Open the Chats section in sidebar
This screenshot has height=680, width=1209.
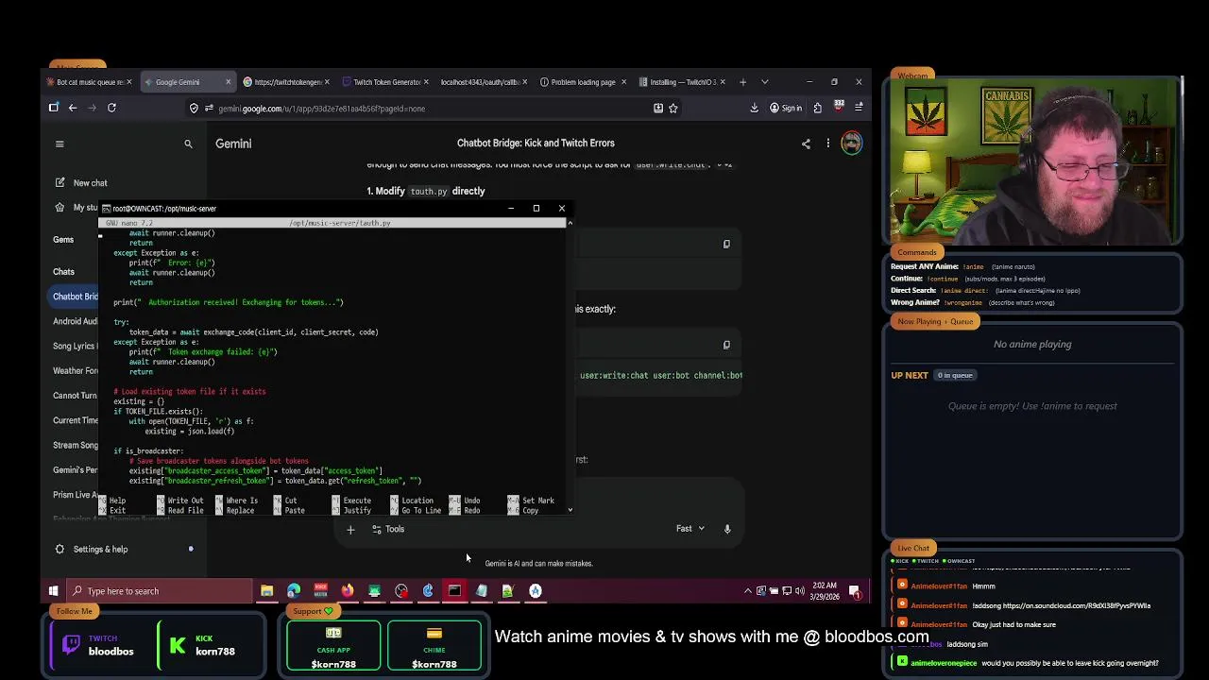coord(63,272)
